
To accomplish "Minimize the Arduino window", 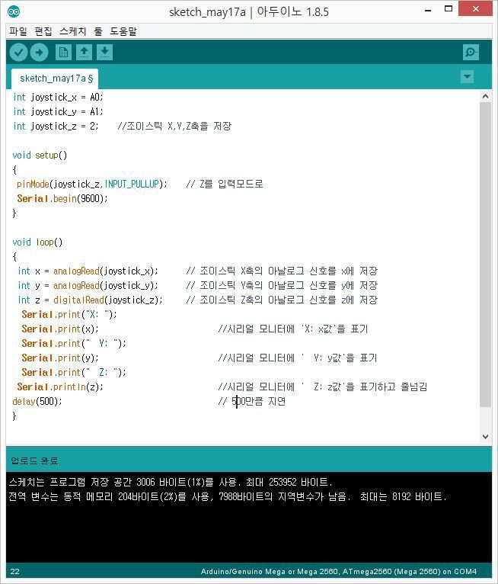I will pos(428,10).
